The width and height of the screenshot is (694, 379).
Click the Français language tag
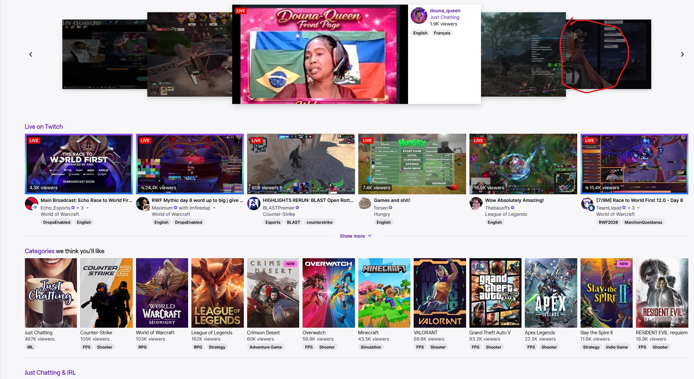(442, 33)
